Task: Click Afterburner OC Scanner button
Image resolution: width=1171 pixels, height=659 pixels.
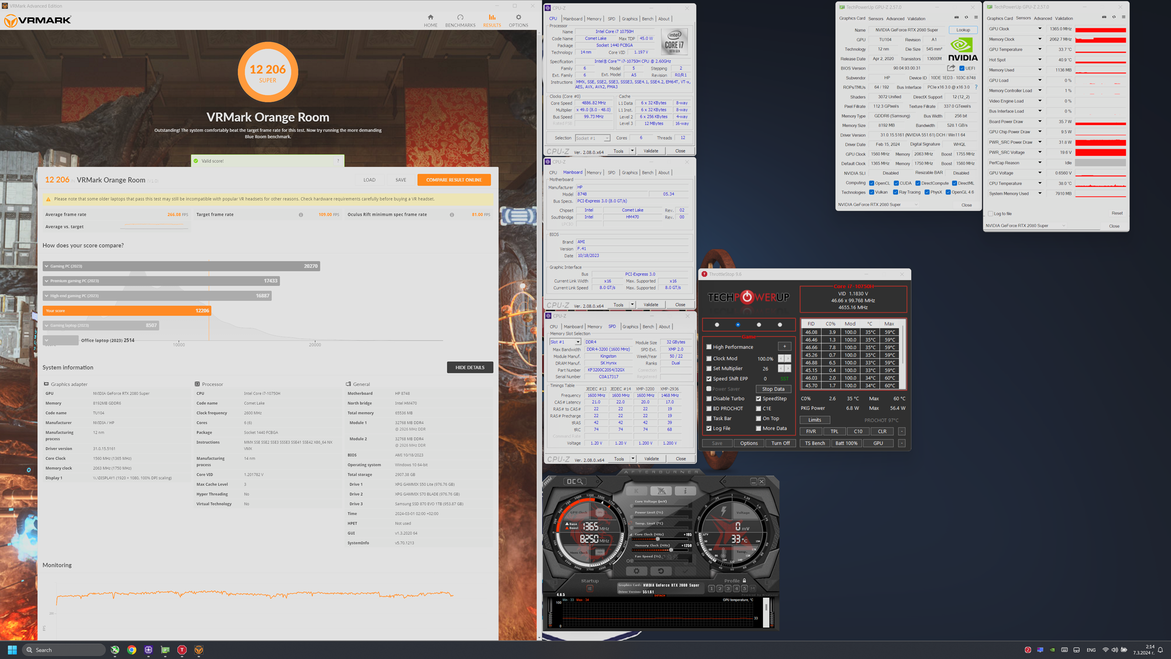Action: 575,481
